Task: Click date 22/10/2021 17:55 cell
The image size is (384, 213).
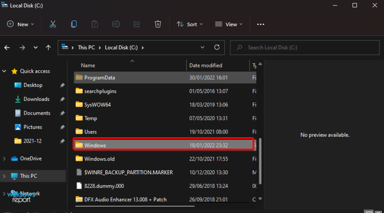Action: point(208,159)
